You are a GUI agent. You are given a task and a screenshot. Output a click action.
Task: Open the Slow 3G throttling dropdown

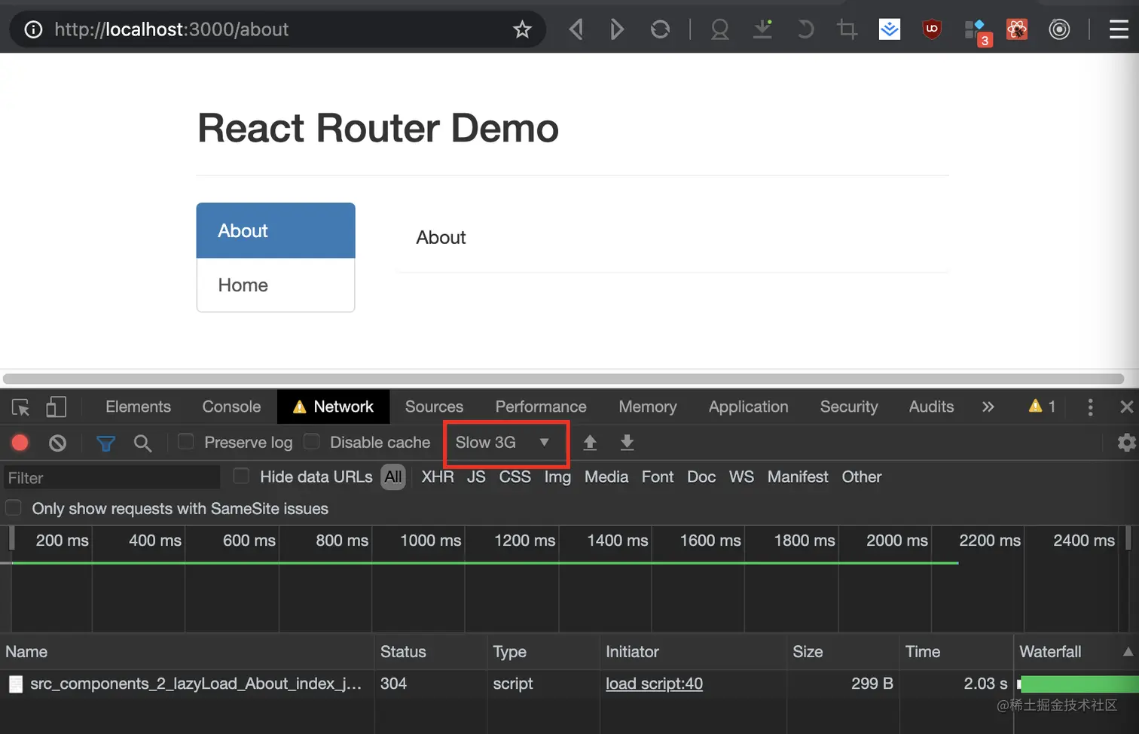click(504, 443)
